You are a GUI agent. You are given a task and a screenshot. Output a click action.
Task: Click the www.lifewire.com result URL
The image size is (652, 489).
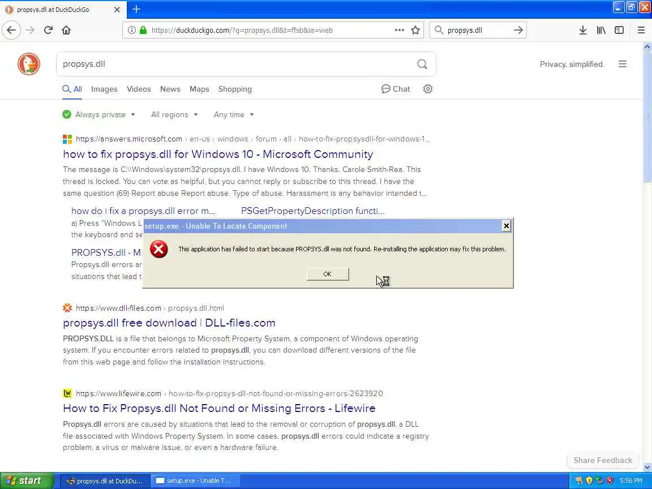click(x=118, y=393)
